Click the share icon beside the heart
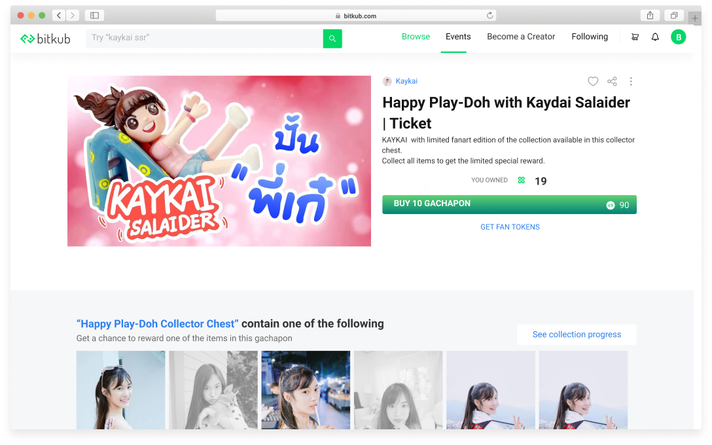Viewport: 712px width, 445px height. 612,81
